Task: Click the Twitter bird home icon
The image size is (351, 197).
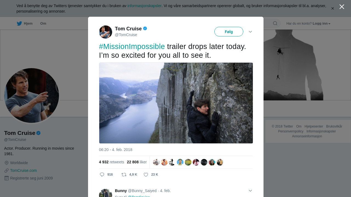Action: [x=19, y=24]
